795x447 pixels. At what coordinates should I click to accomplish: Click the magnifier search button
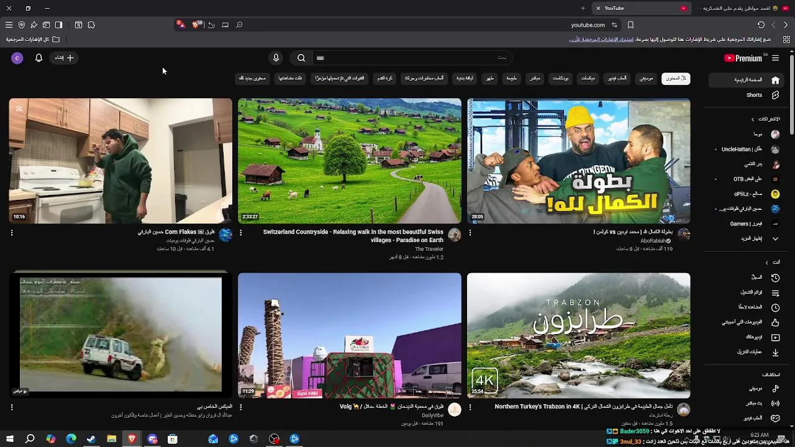click(301, 58)
